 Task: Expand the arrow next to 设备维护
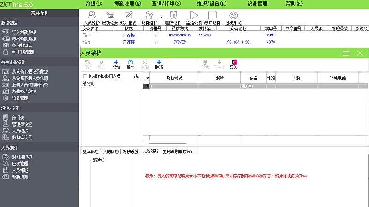[x=161, y=17]
